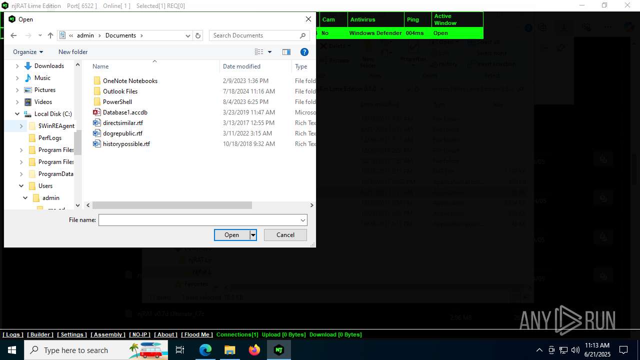Viewport: 640px width, 360px height.
Task: Go back in the Open dialog
Action: [13, 35]
